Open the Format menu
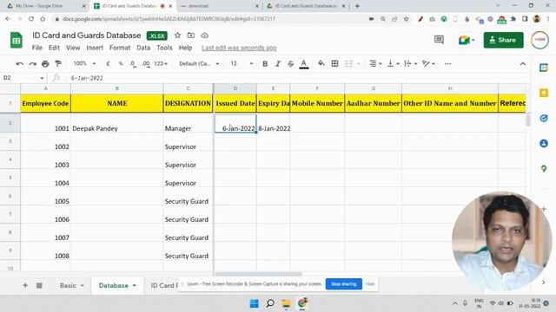This screenshot has height=312, width=556. (120, 48)
